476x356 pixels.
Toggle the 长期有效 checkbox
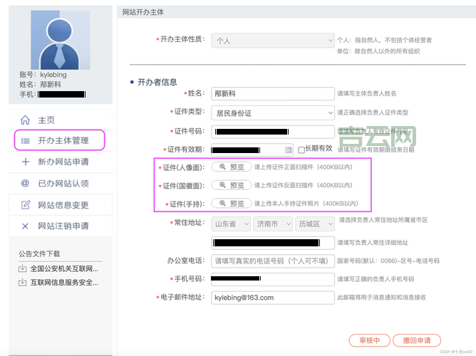tap(301, 150)
